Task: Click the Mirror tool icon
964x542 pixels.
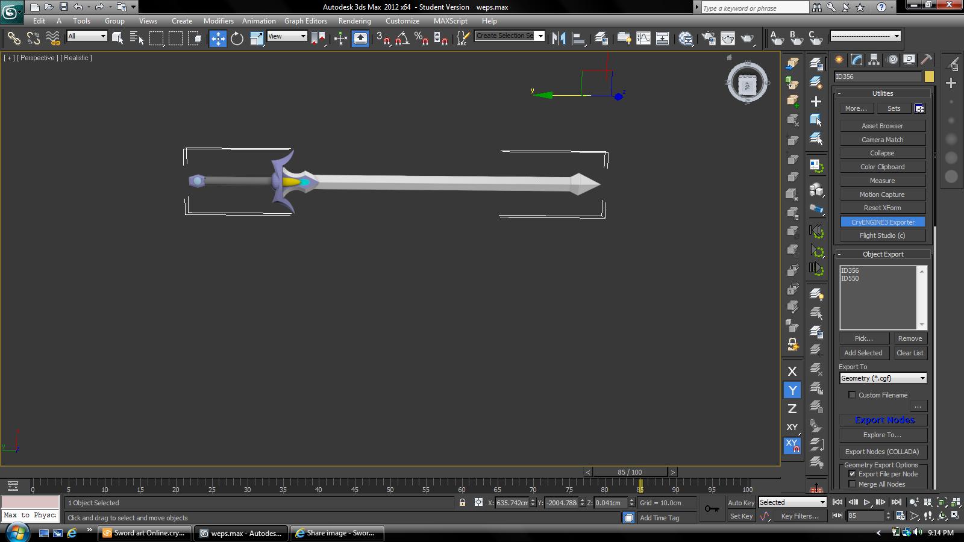Action: point(559,39)
